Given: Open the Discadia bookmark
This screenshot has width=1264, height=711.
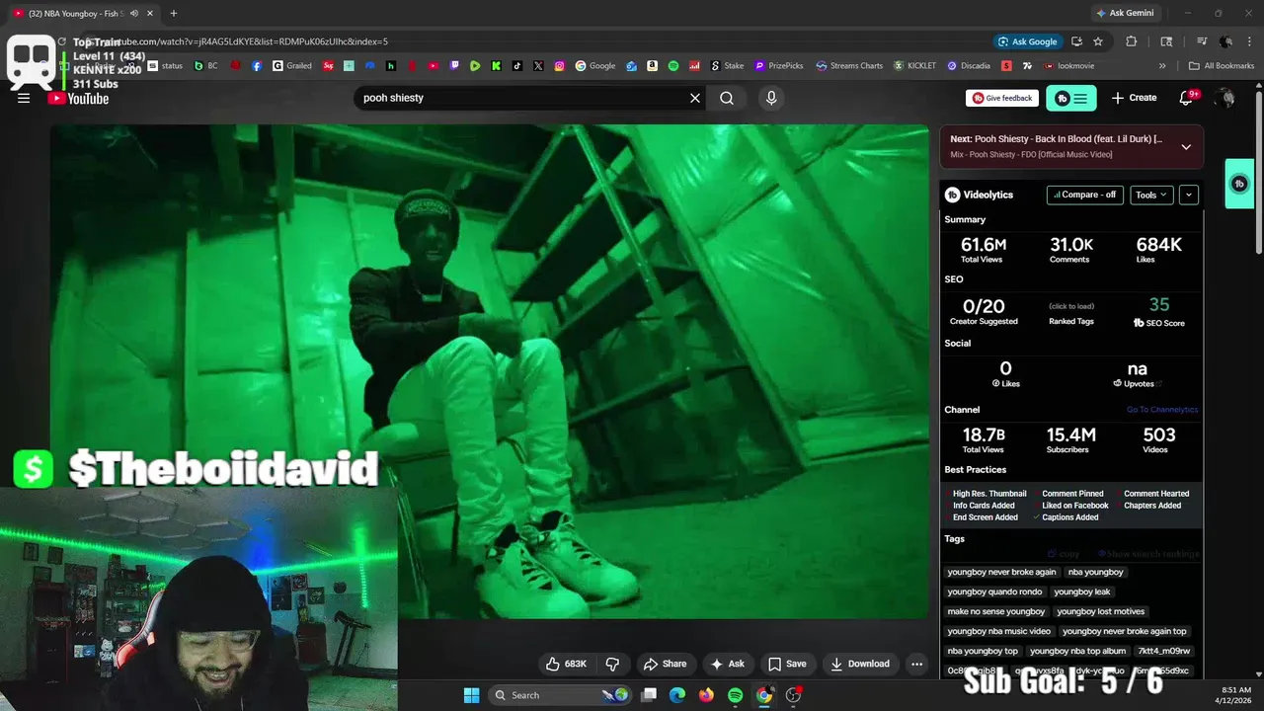Looking at the screenshot, I should click(968, 66).
